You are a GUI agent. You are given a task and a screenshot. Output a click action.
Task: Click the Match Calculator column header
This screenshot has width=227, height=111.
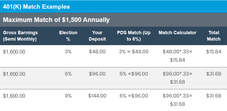click(178, 33)
